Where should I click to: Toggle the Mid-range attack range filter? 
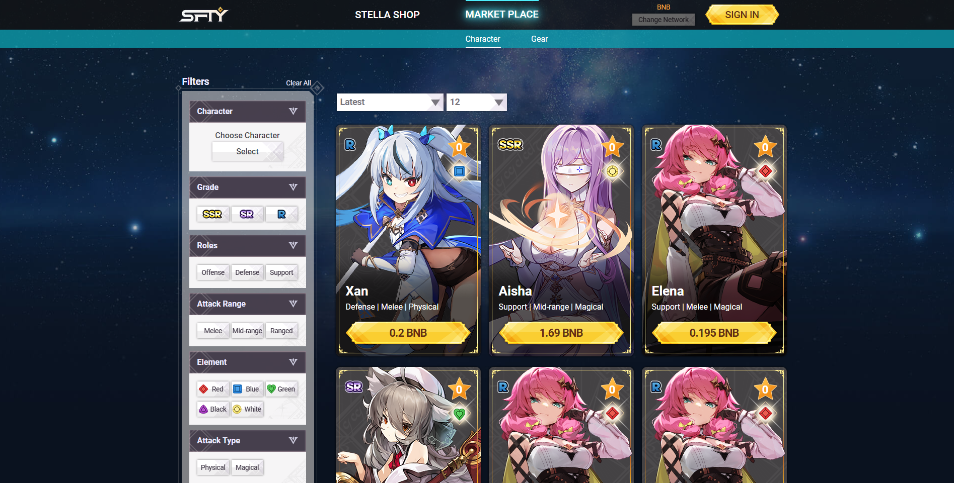coord(247,331)
